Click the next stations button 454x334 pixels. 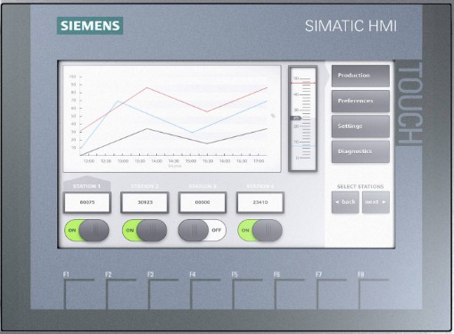point(376,202)
